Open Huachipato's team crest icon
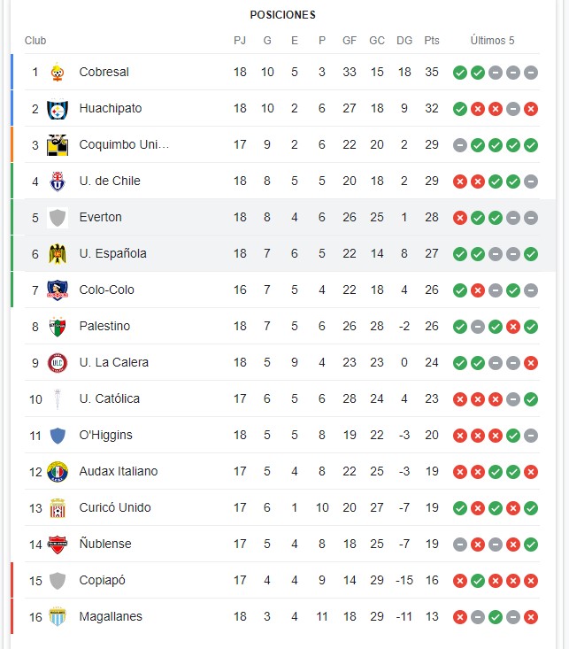Screen dimensions: 569x649 coord(58,109)
